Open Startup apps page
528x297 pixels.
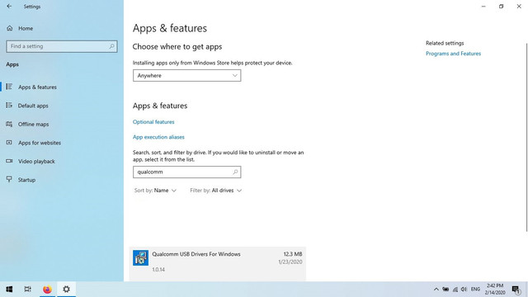tap(62, 180)
